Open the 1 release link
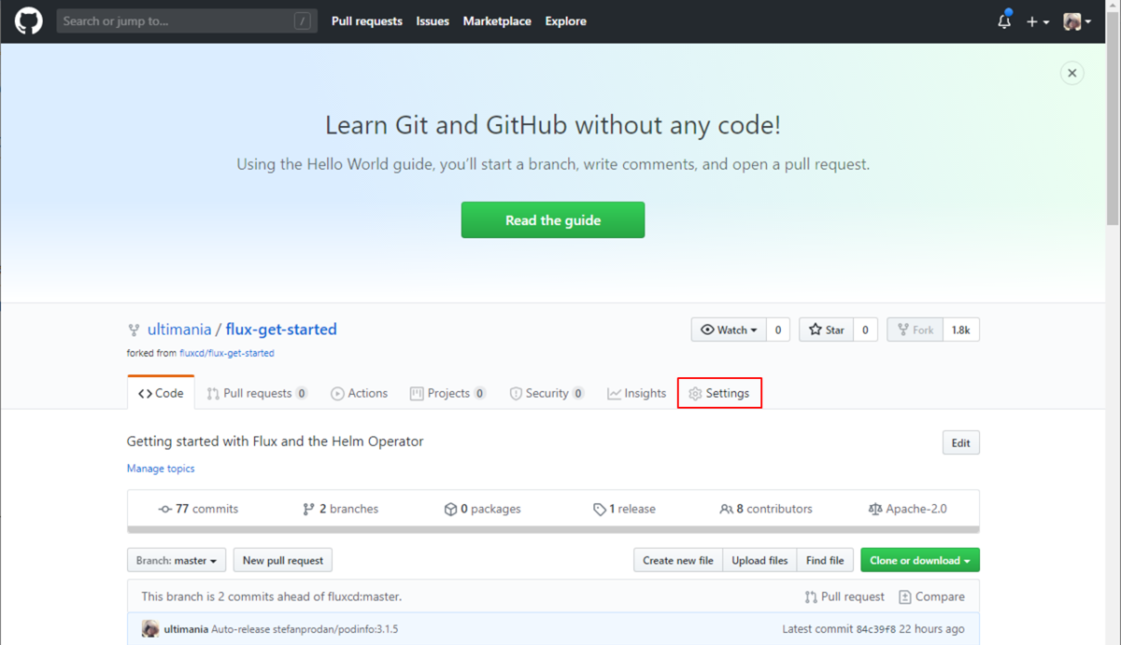Screen dimensions: 1121x645 (x=624, y=509)
